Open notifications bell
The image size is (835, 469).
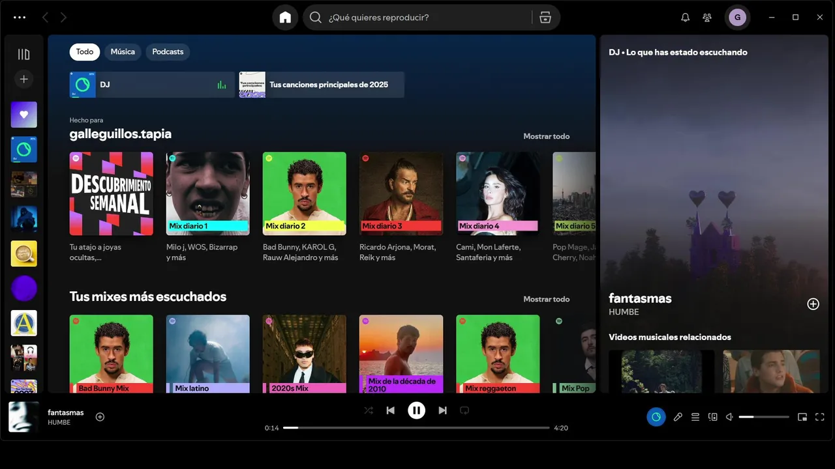tap(685, 18)
